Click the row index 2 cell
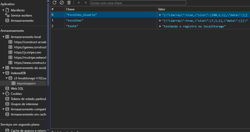This screenshot has height=132, width=250. pos(58,26)
